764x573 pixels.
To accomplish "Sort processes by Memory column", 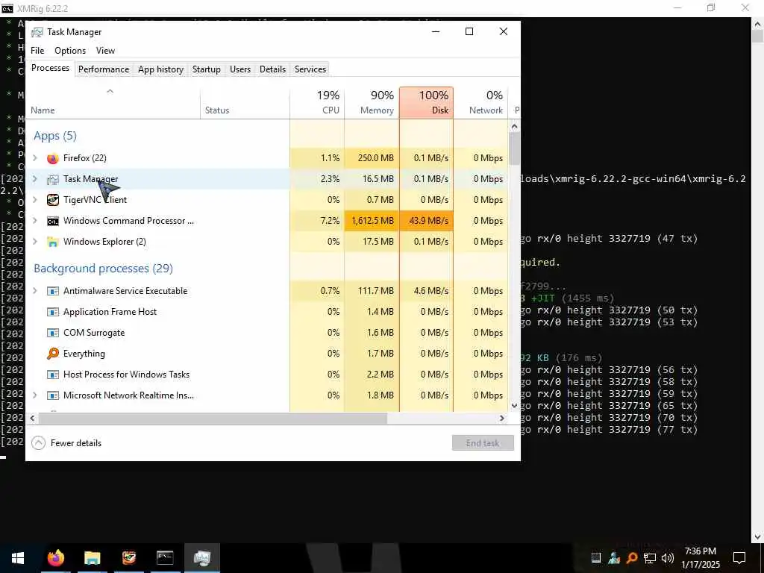I will 372,103.
